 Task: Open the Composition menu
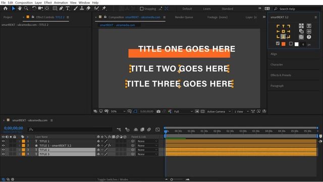click(x=24, y=3)
